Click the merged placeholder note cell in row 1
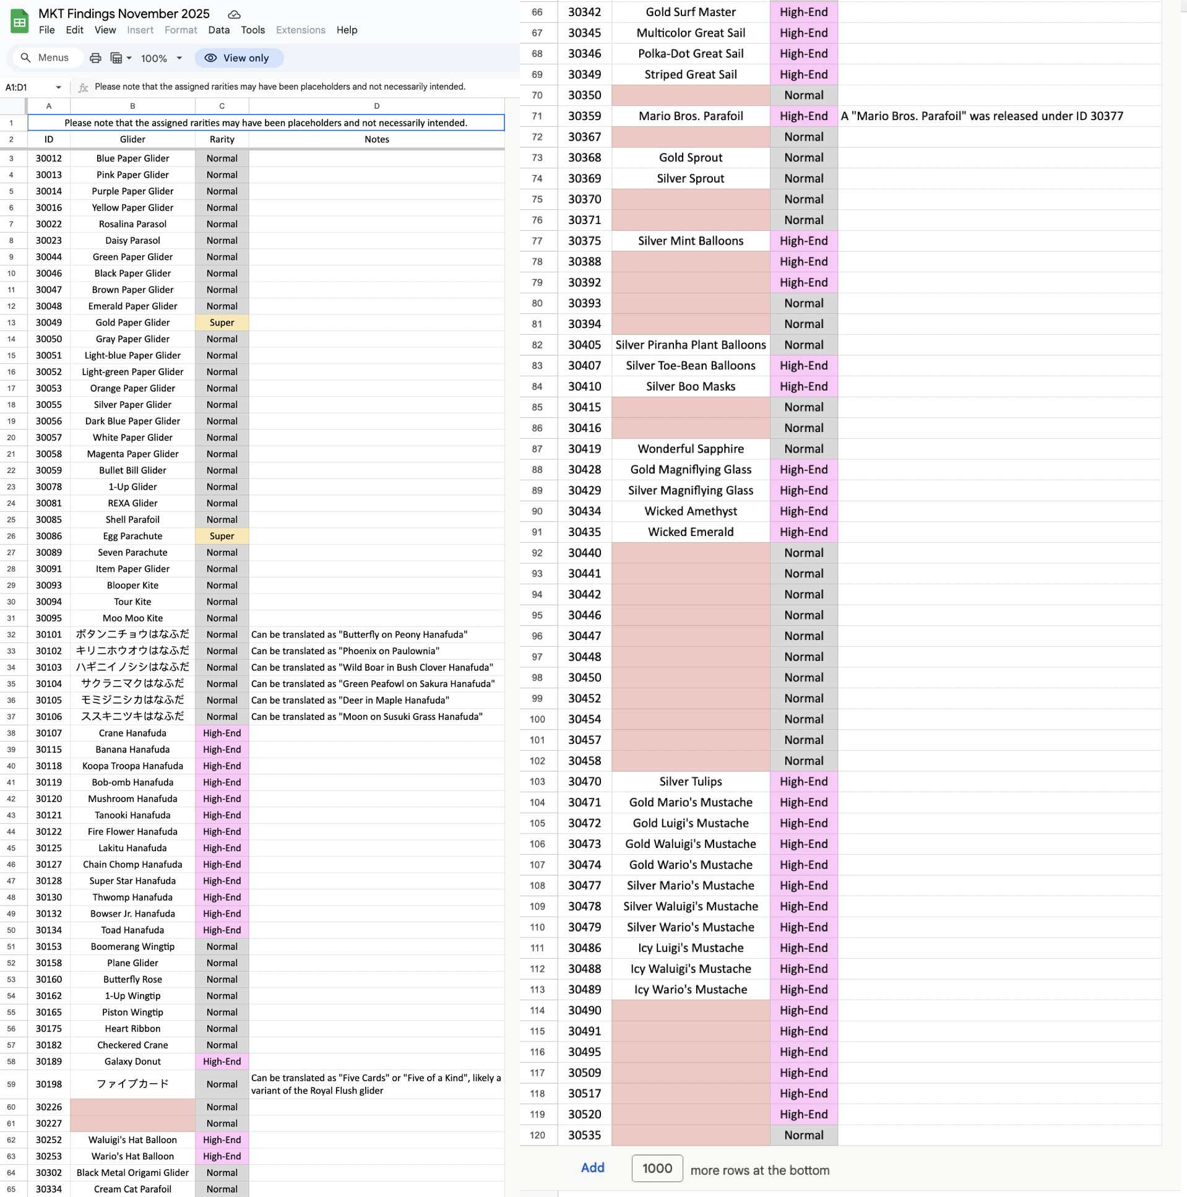Screen dimensions: 1187x1197 (265, 123)
